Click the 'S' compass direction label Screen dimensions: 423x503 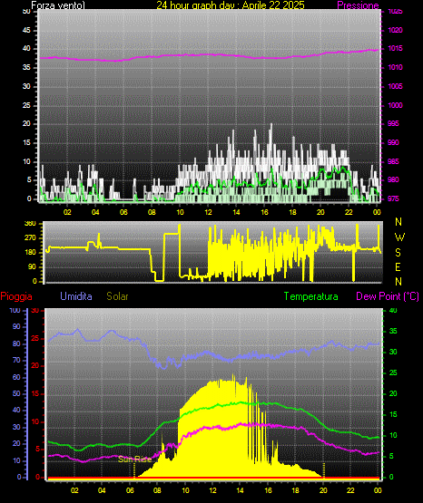click(398, 253)
